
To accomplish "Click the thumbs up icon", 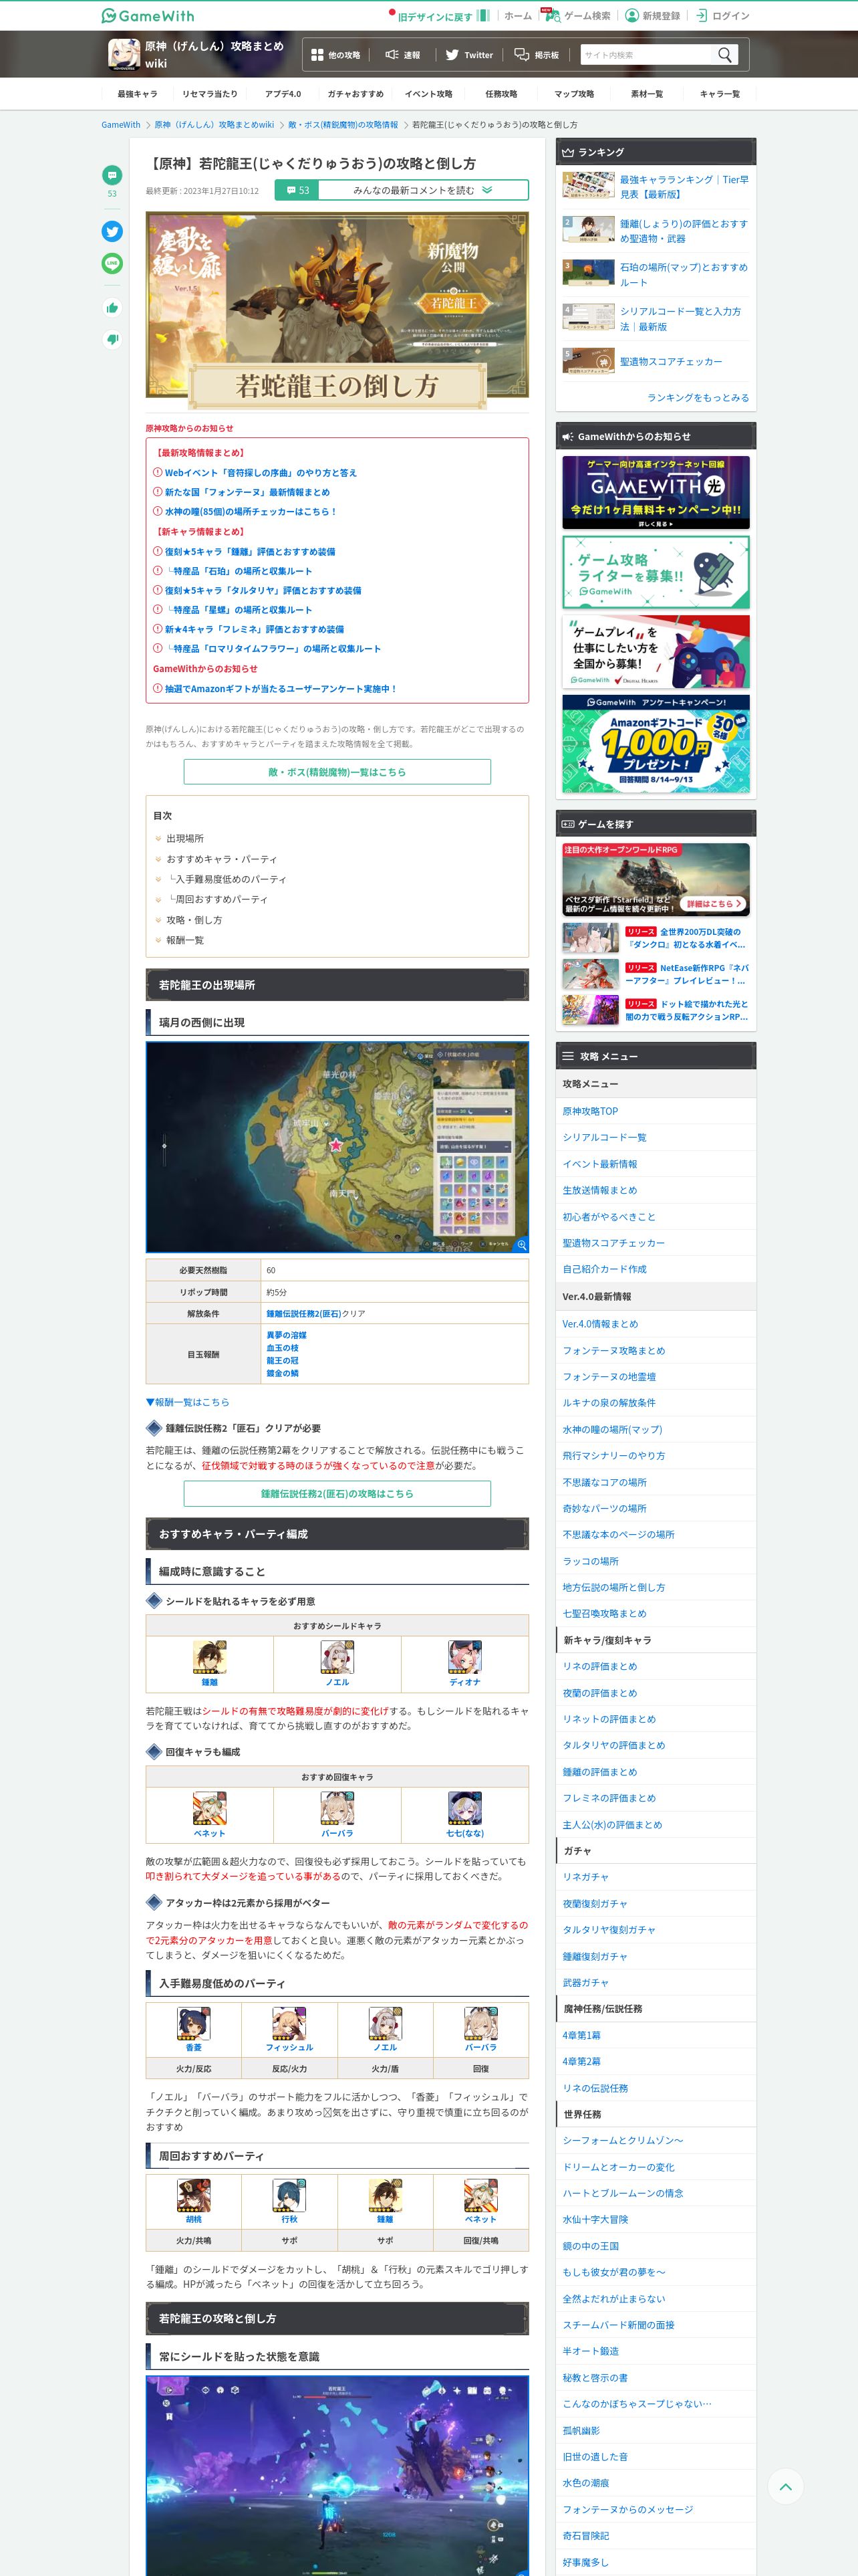I will [x=112, y=308].
